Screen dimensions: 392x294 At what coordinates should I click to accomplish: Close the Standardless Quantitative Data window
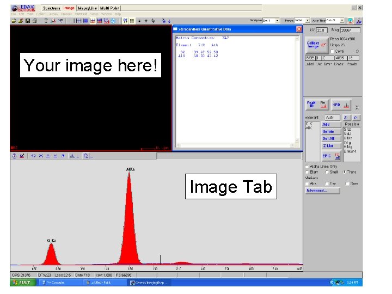tap(299, 29)
